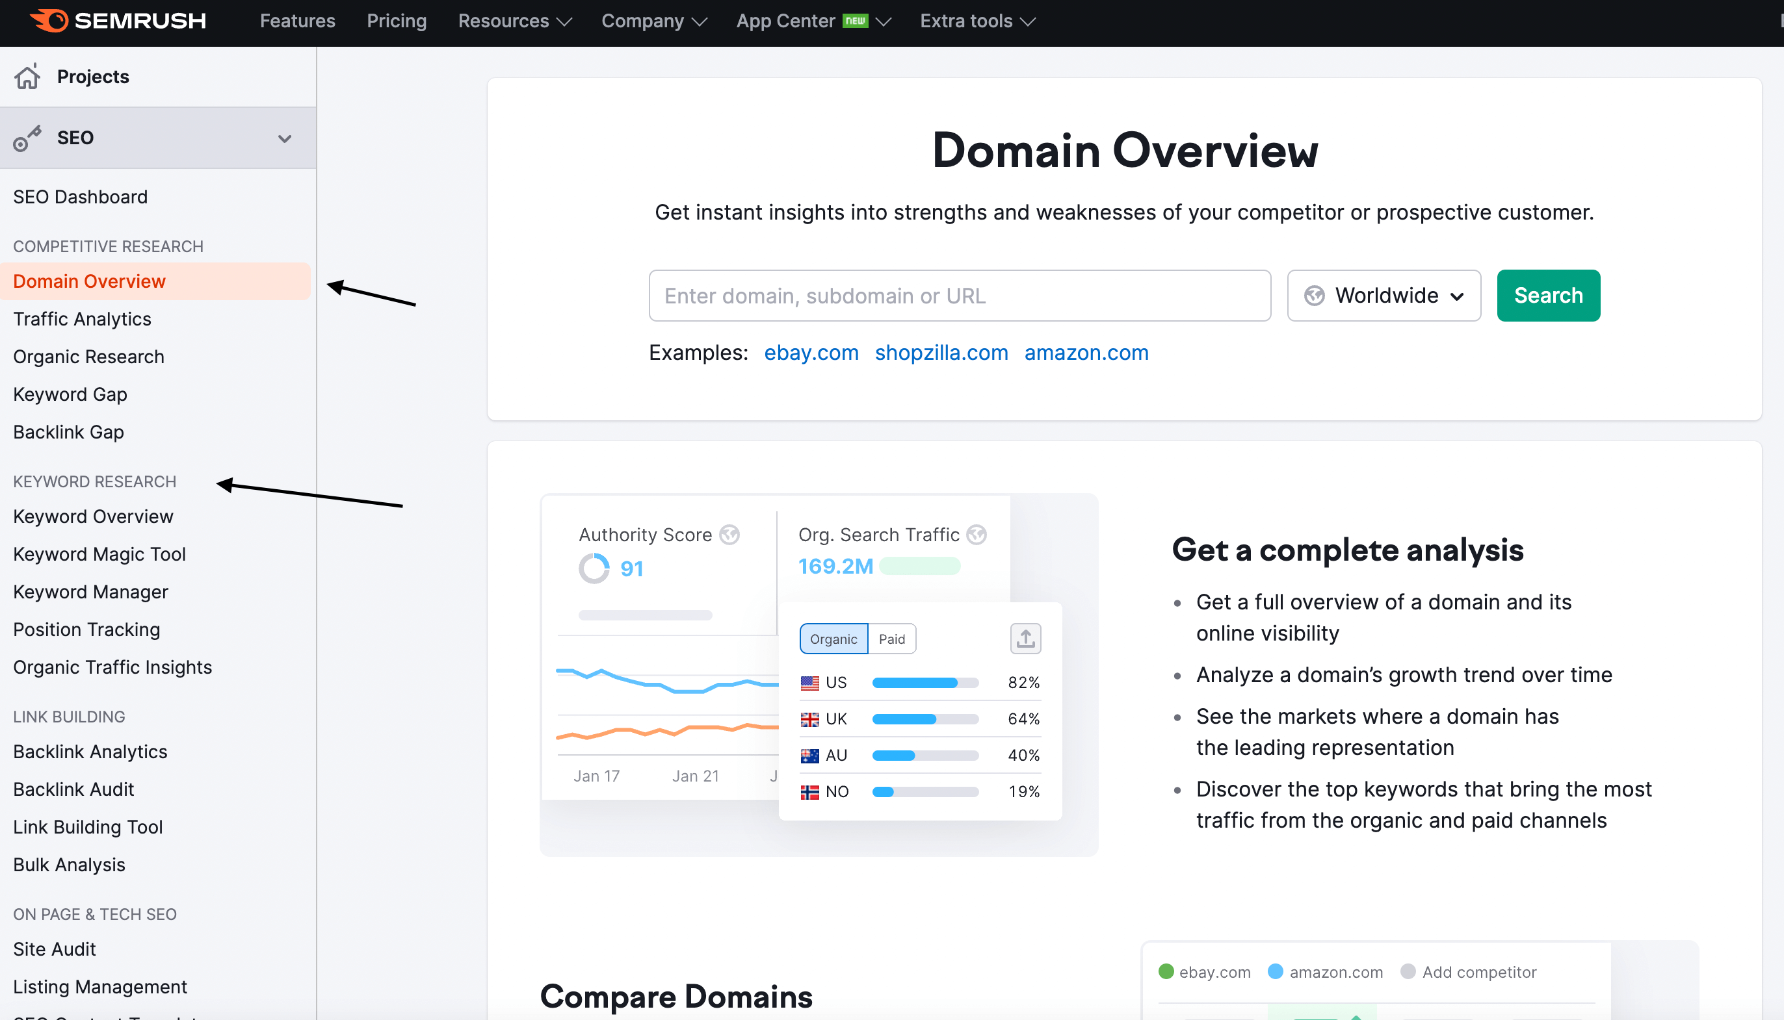Click the ON PAGE & TECH SEO heading
The height and width of the screenshot is (1020, 1784).
[95, 913]
